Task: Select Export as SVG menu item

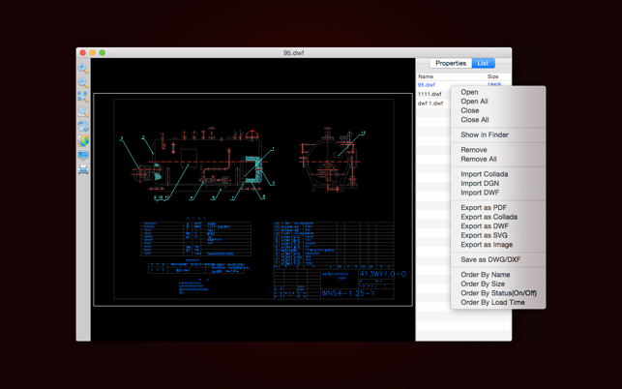Action: point(484,236)
